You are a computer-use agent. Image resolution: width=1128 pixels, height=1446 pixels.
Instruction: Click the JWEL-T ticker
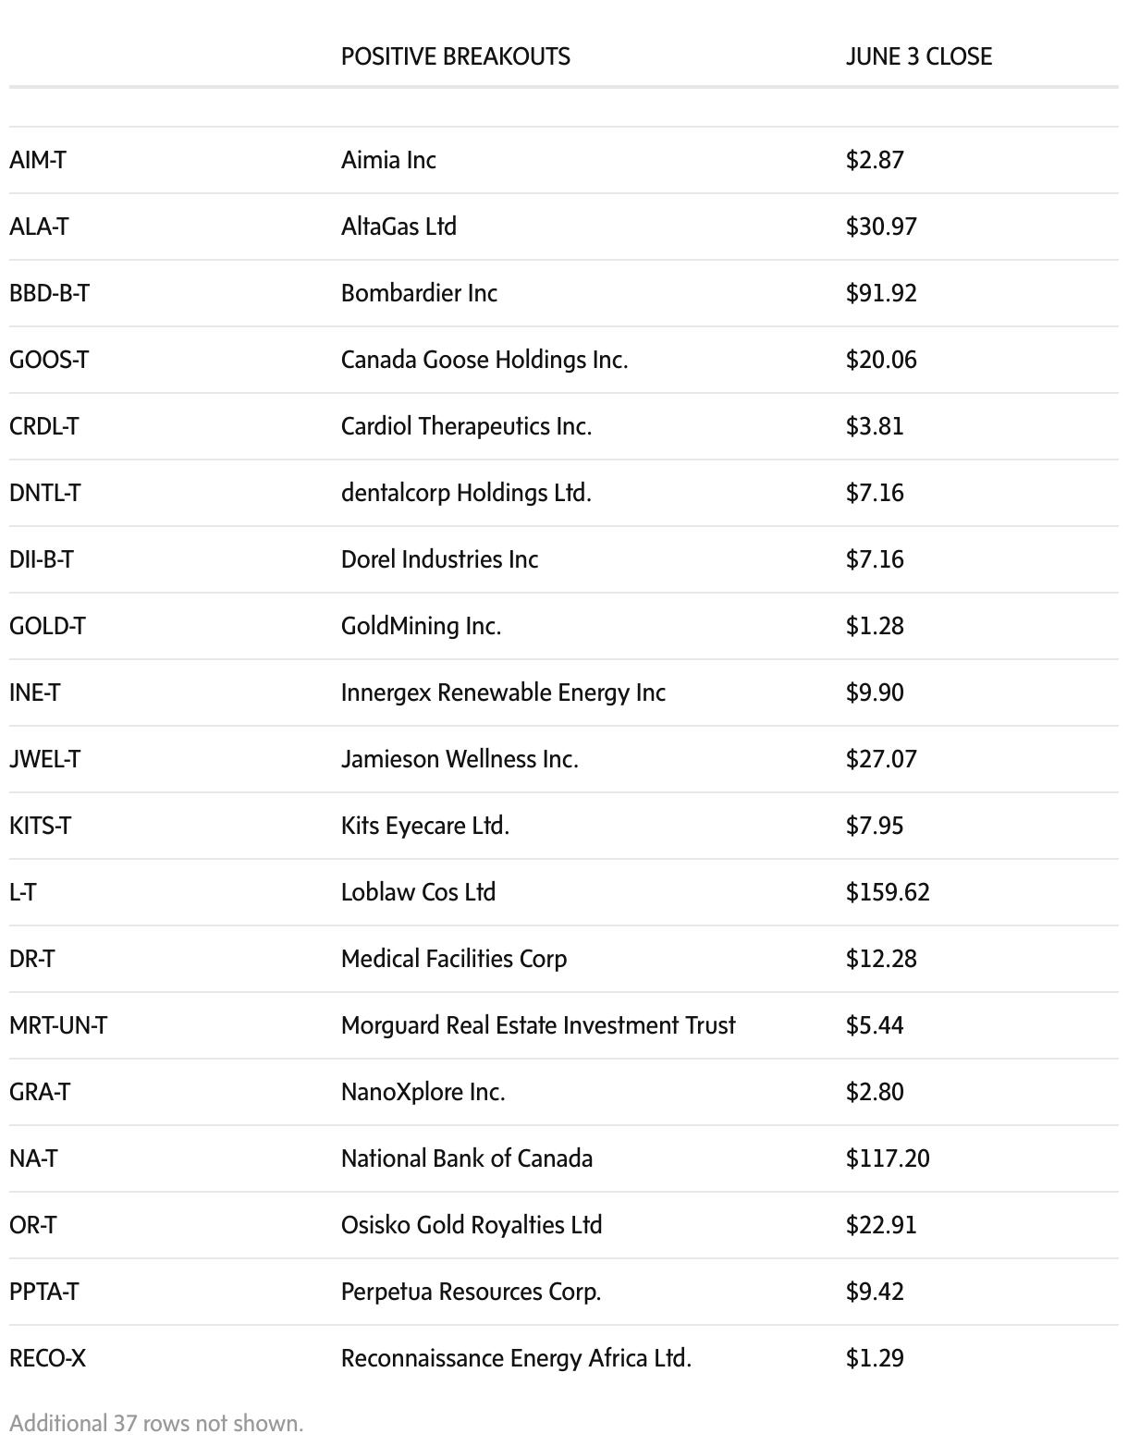point(44,759)
